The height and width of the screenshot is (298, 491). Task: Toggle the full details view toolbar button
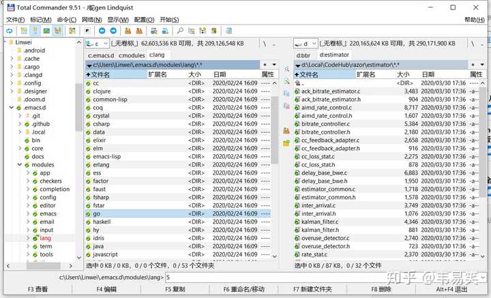coord(35,31)
